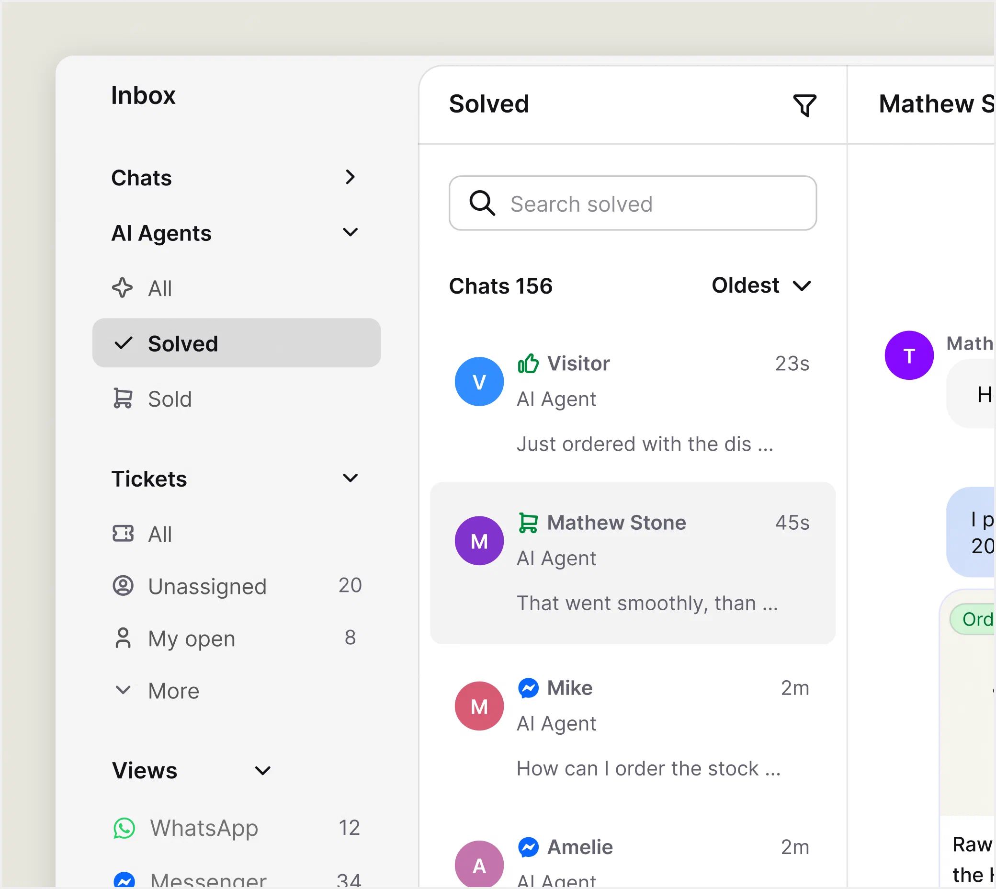
Task: Collapse the Views section chevron
Action: 263,770
